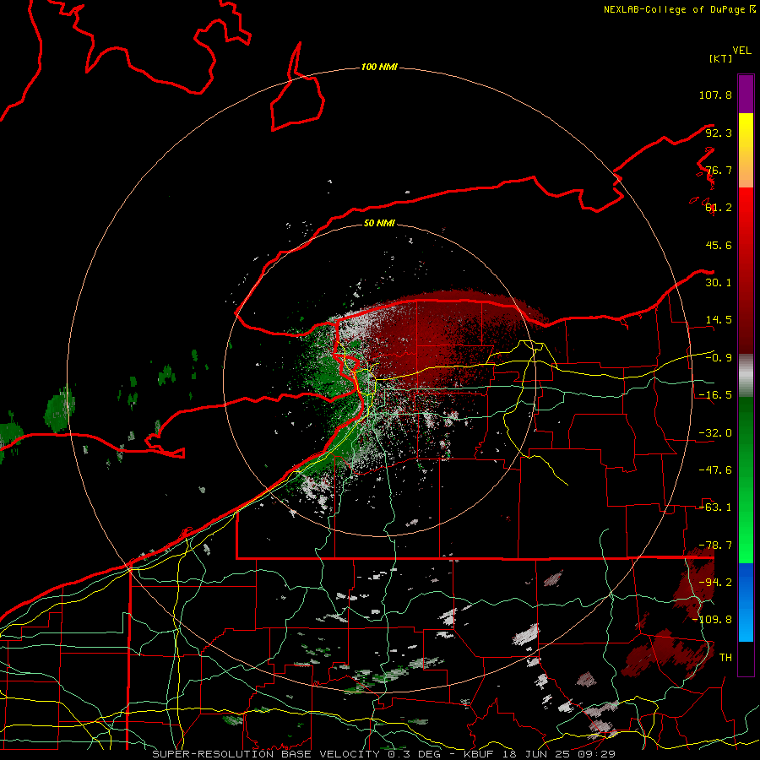Click the blue segment of the velocity color bar
The width and height of the screenshot is (760, 760).
pos(746,602)
